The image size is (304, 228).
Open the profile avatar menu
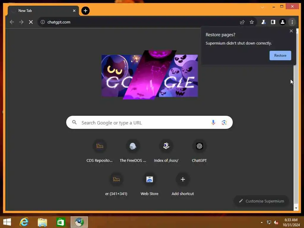pos(283,22)
